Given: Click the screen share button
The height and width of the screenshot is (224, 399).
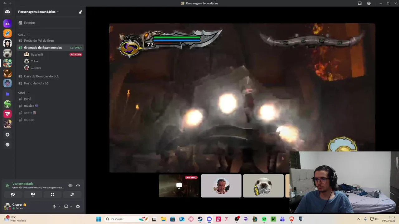Looking at the screenshot, I should (x=33, y=194).
